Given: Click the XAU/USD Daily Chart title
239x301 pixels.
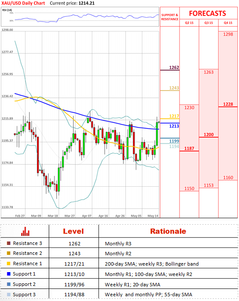Looking at the screenshot, I should coord(23,3).
